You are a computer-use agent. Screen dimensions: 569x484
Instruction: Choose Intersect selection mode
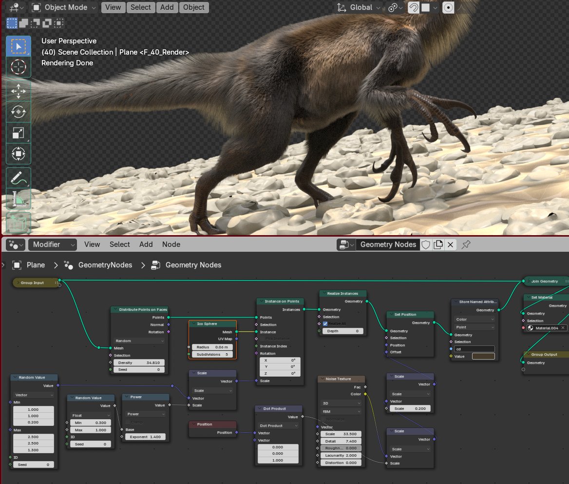coord(58,23)
